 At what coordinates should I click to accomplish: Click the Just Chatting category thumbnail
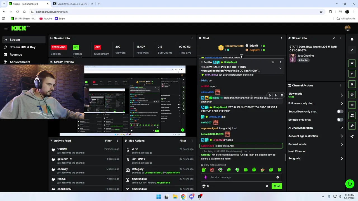point(293,58)
